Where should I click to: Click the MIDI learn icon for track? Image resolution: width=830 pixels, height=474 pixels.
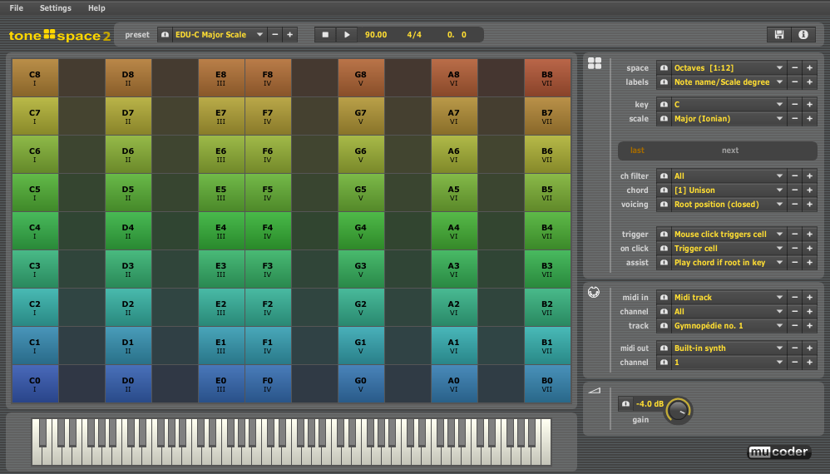click(x=664, y=326)
